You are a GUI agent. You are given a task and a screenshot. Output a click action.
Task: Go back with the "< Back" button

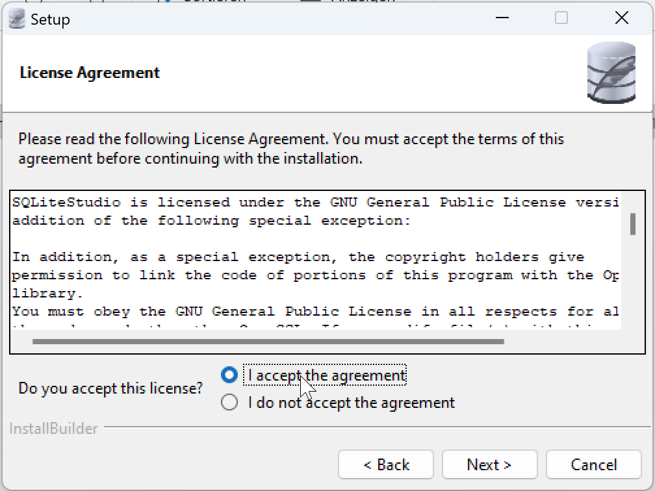coord(386,465)
